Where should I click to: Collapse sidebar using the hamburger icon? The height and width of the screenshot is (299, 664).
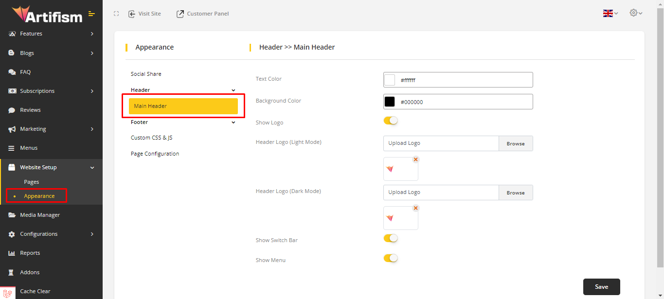pyautogui.click(x=91, y=14)
